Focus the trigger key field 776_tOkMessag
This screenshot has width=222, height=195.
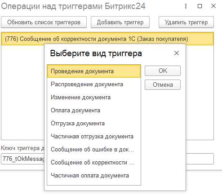click(x=23, y=159)
